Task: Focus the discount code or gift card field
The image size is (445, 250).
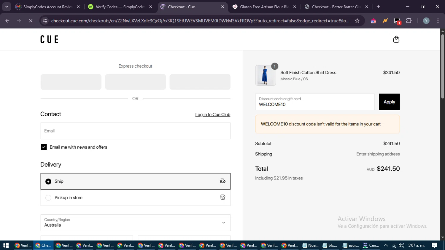Action: [315, 102]
